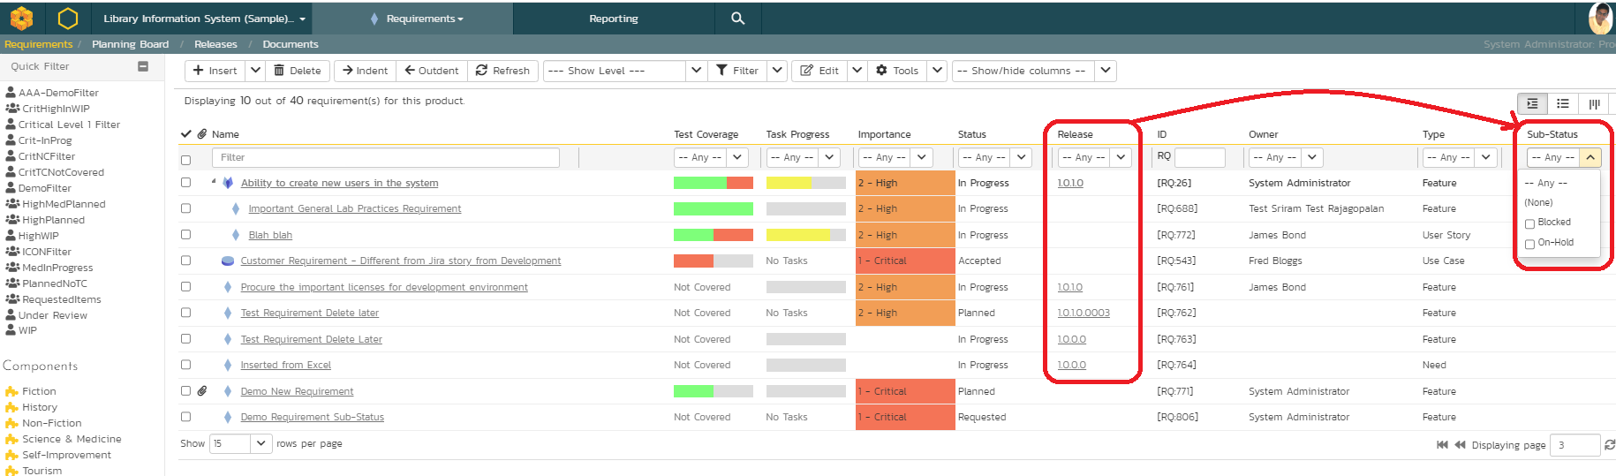Screen dimensions: 1616x476
Task: Click the Name filter text field
Action: click(x=385, y=157)
